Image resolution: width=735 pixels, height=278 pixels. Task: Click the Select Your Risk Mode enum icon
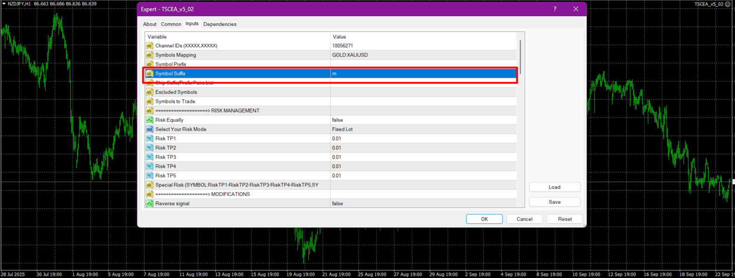coord(149,129)
